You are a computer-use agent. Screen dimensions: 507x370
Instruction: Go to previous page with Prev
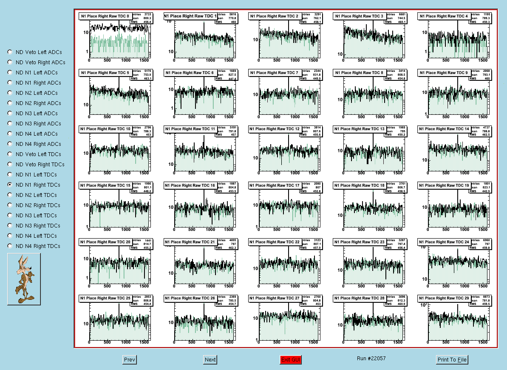point(129,360)
